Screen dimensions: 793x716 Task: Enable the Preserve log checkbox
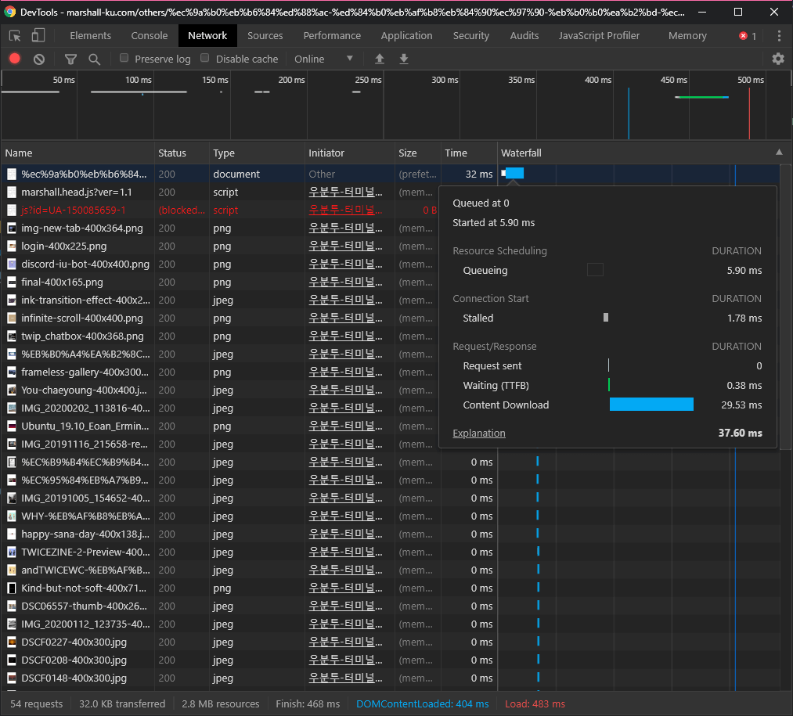pyautogui.click(x=124, y=58)
